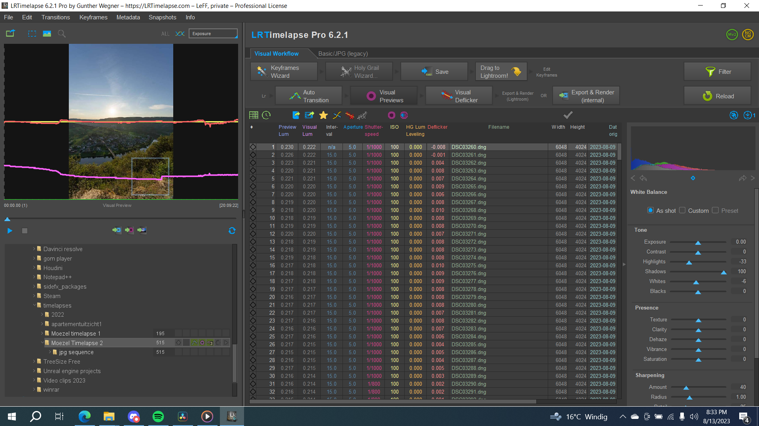The image size is (759, 426).
Task: Collapse the timelapses folder
Action: tap(34, 305)
